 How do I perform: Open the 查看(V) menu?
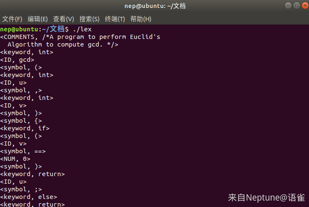pyautogui.click(x=64, y=19)
